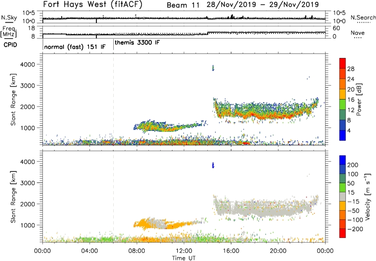The width and height of the screenshot is (376, 261).
Task: Click the blue echo near 4000 km in power panel
Action: click(213, 68)
